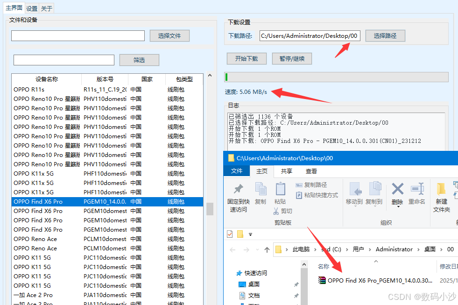Click the 筛选 filter button
The height and width of the screenshot is (305, 458).
pyautogui.click(x=139, y=60)
